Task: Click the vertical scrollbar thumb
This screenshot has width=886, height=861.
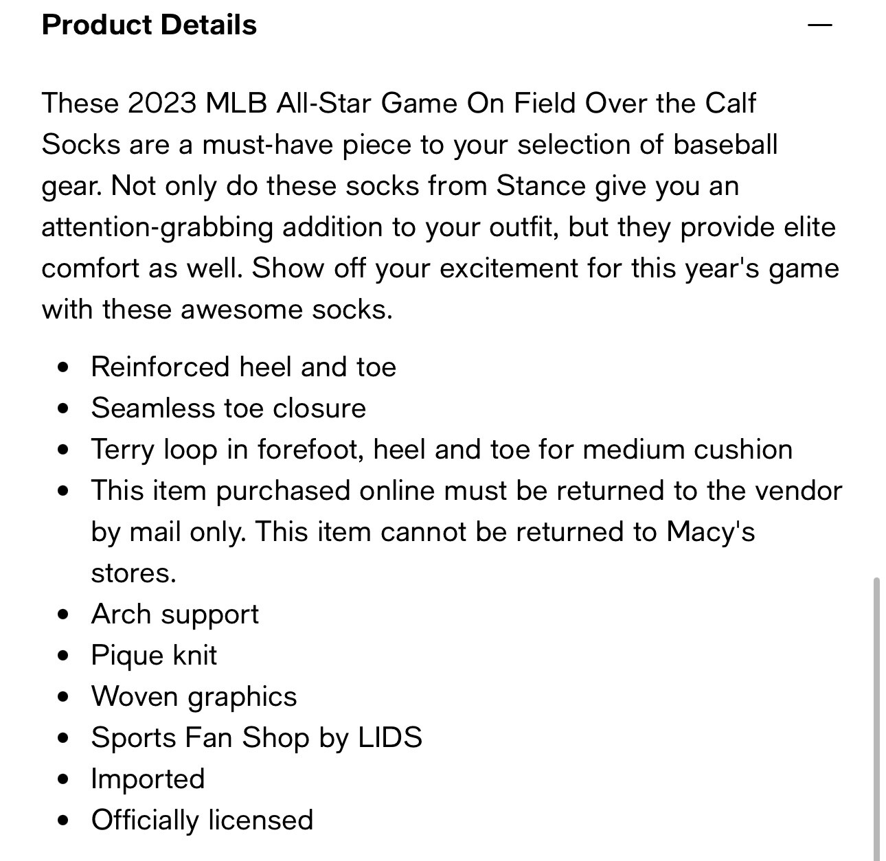Action: (x=876, y=719)
